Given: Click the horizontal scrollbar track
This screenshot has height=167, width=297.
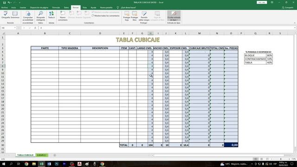Looking at the screenshot, I should coord(219,155).
